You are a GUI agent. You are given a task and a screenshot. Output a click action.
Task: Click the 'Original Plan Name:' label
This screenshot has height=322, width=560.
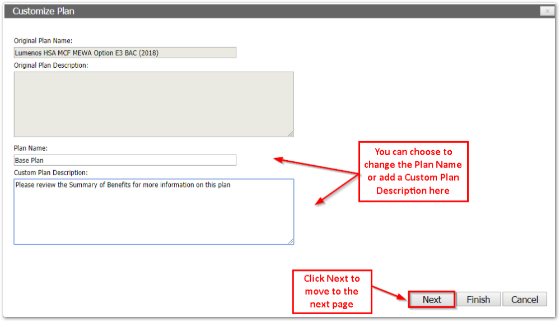coord(43,41)
